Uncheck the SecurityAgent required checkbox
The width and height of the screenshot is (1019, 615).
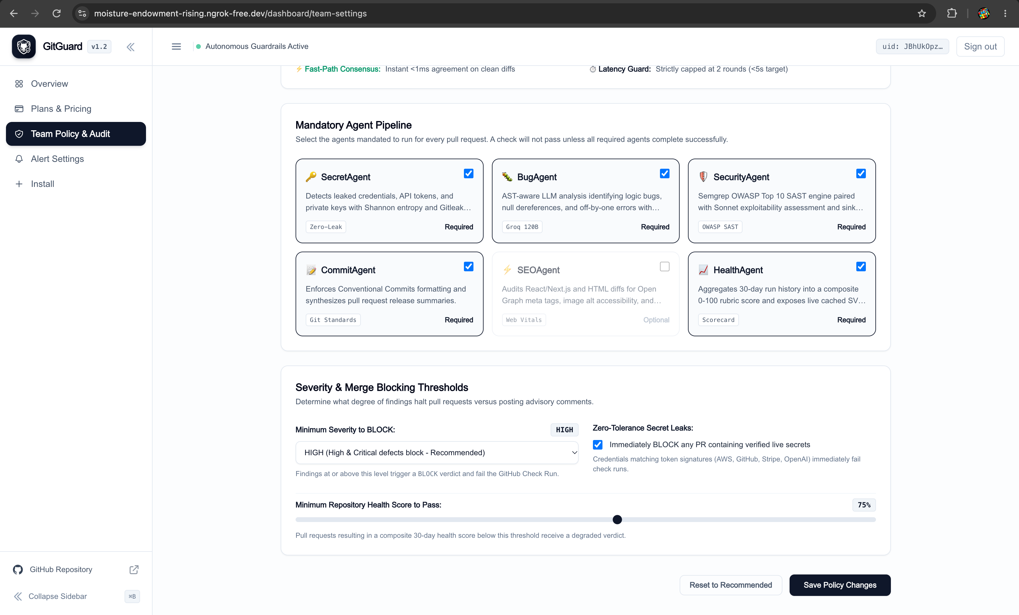tap(861, 174)
